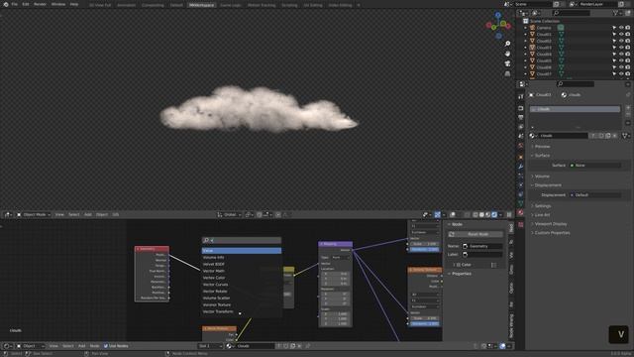Click the outliner filter funnel icon
Screen dimensions: 634x357
(x=616, y=13)
